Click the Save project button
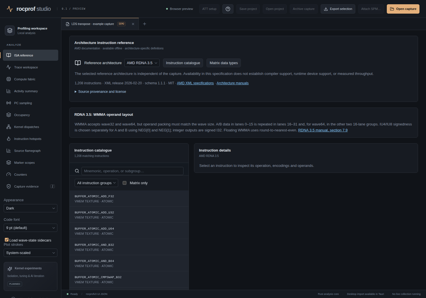This screenshot has height=298, width=426. pyautogui.click(x=248, y=9)
